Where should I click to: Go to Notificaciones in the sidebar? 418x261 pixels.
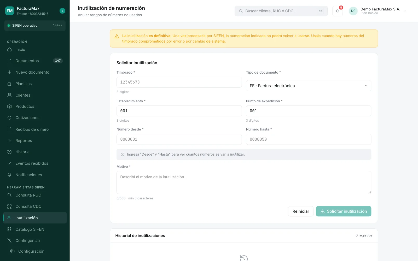[x=35, y=175]
